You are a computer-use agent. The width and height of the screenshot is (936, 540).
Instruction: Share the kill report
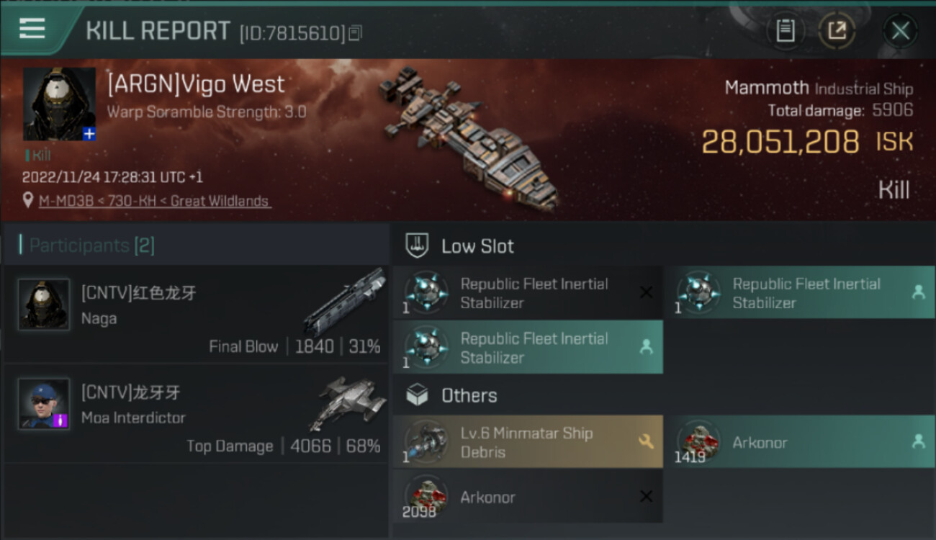tap(837, 31)
